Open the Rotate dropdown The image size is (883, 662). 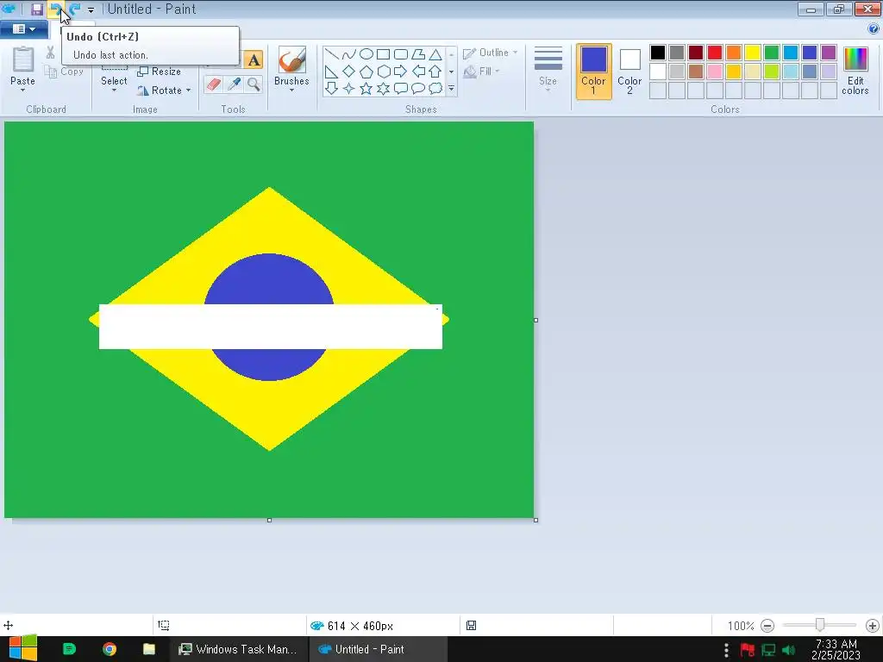click(164, 90)
